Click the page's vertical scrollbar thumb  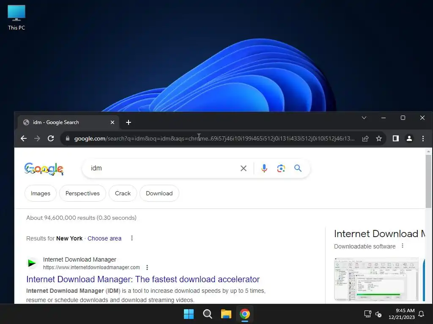click(x=428, y=181)
